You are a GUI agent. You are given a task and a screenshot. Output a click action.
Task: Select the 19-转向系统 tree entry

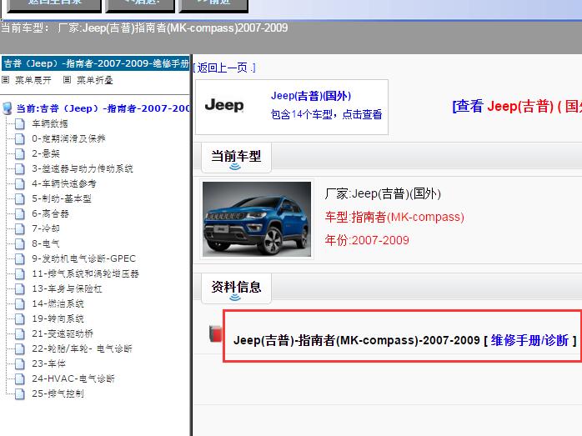(58, 318)
